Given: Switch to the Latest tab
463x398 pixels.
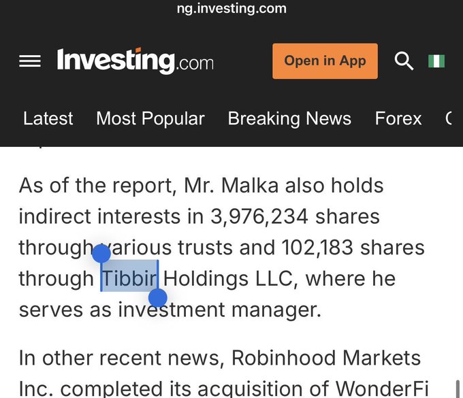Looking at the screenshot, I should click(48, 118).
